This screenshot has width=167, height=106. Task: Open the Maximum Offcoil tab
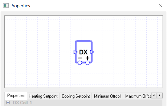click(x=137, y=96)
